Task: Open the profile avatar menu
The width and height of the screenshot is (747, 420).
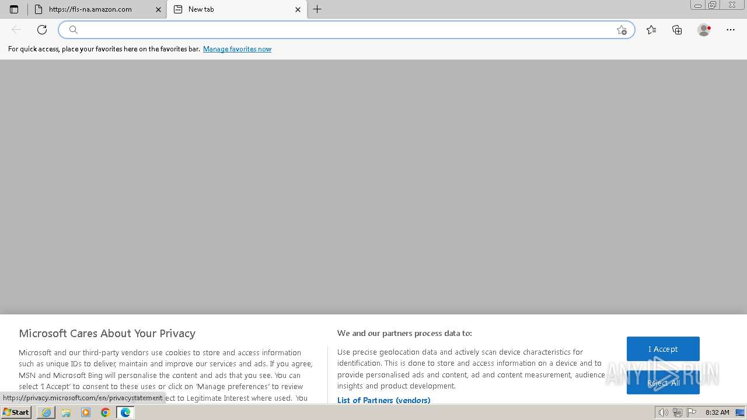Action: pos(704,30)
